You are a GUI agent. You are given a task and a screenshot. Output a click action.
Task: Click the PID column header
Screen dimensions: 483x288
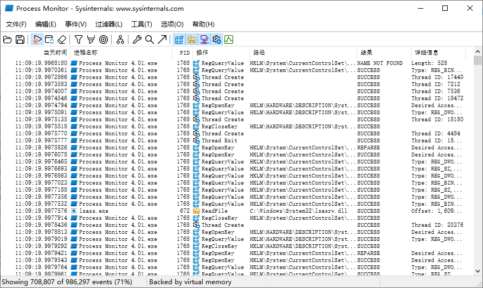tap(182, 53)
